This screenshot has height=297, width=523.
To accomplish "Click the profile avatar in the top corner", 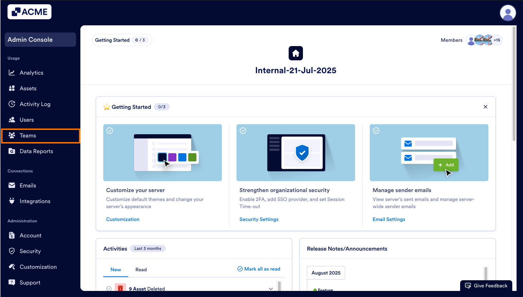I will coord(508,13).
